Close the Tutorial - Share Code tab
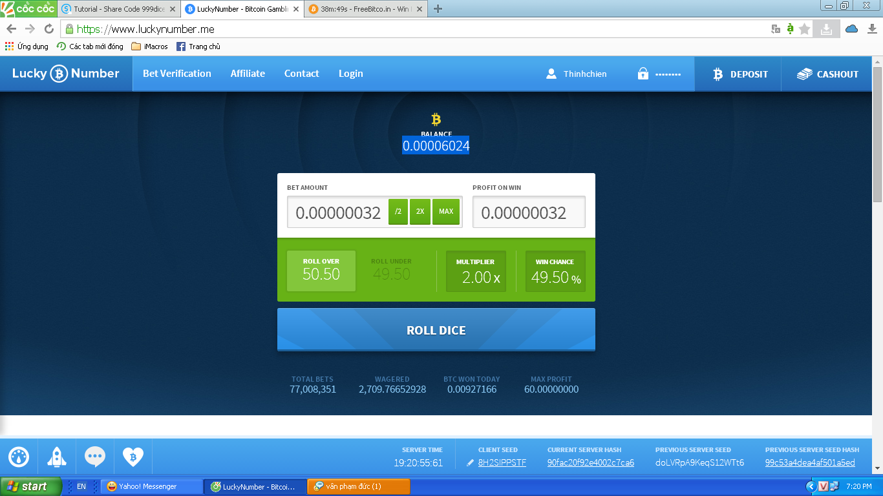 (x=173, y=9)
